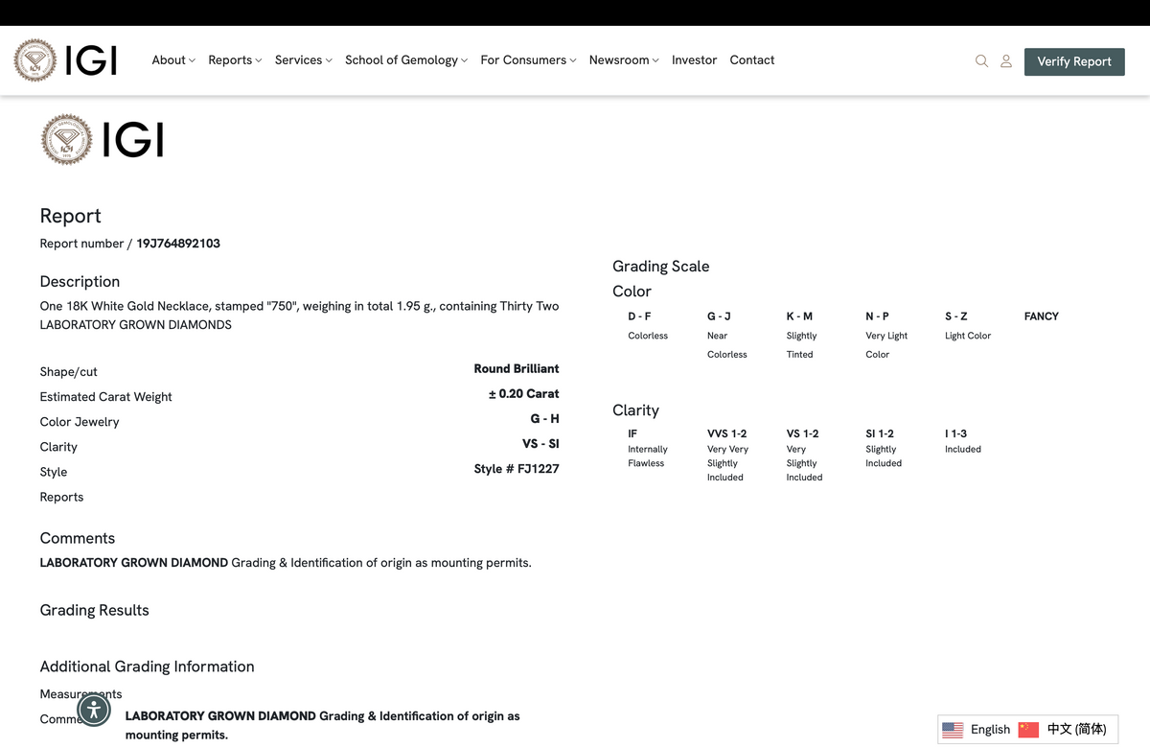This screenshot has width=1150, height=748.
Task: Click the VVS 1-2 clarity grade
Action: tap(727, 433)
